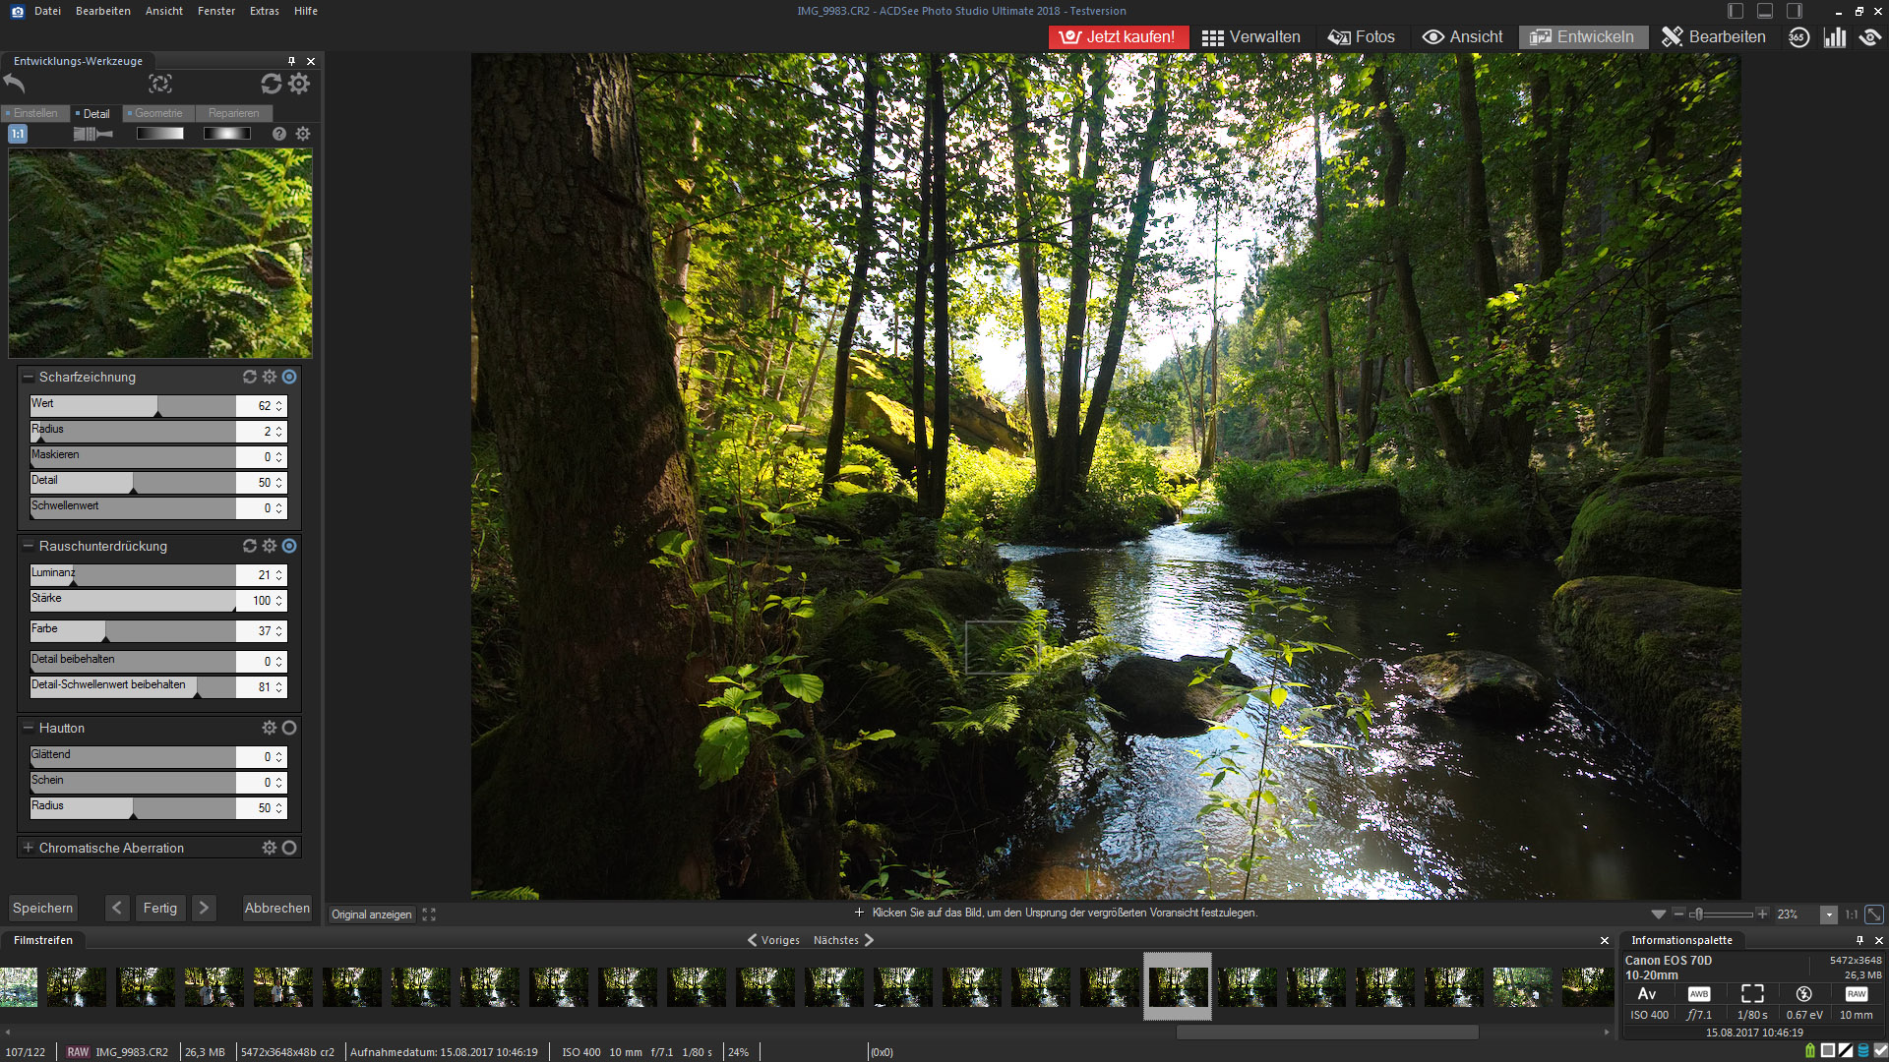
Task: Adjust the Luminanz value stepper
Action: coord(279,574)
